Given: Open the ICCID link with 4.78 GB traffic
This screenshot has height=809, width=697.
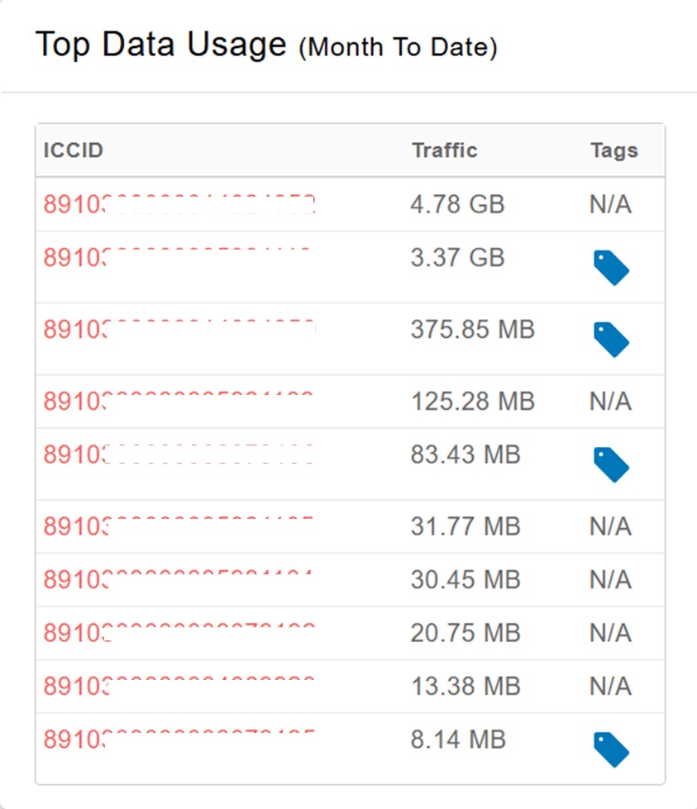Looking at the screenshot, I should pyautogui.click(x=179, y=205).
